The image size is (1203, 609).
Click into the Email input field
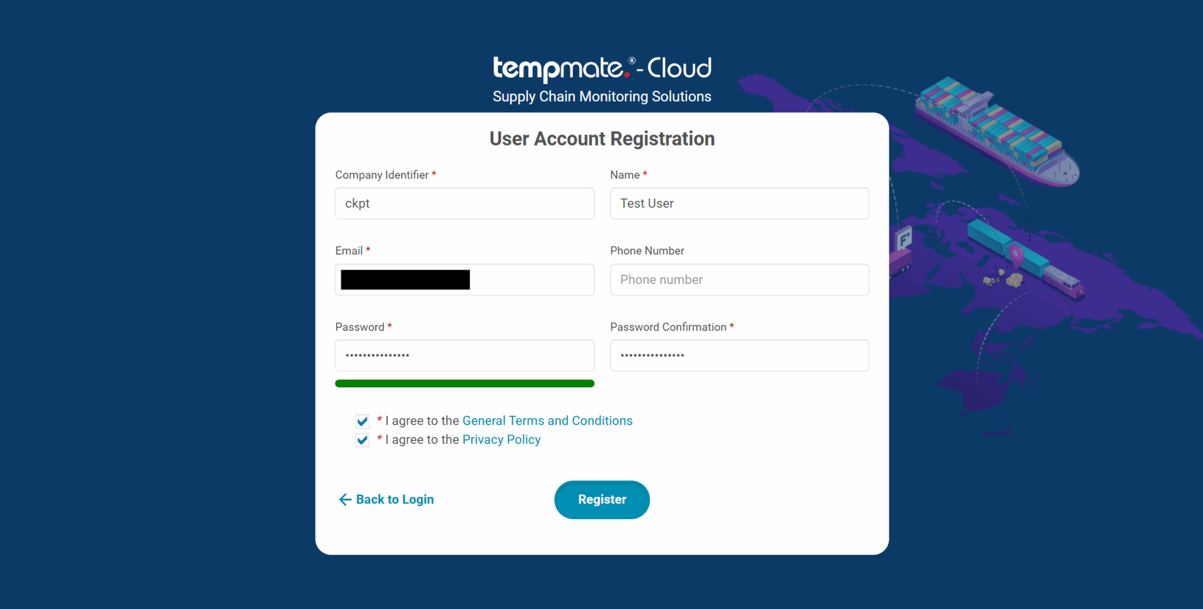465,280
